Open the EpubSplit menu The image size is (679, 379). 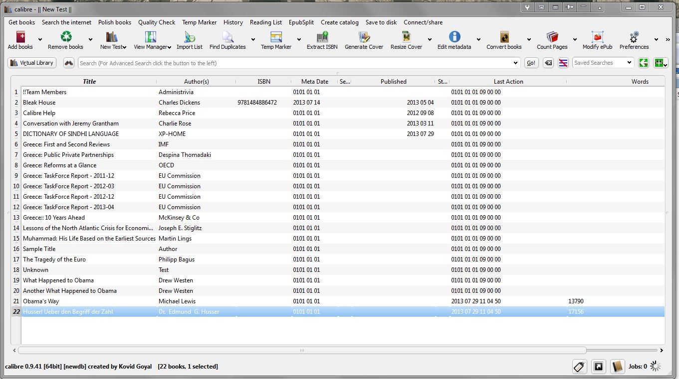click(x=301, y=22)
